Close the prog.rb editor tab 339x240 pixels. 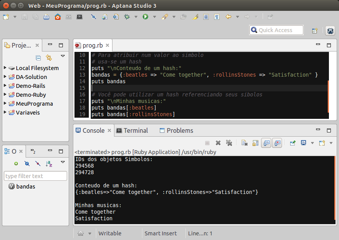point(107,45)
